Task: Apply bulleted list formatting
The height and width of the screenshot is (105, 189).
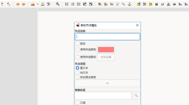Action: [x=67, y=4]
